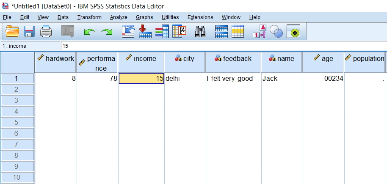Select the name cell 'Jack'
Image resolution: width=387 pixels, height=184 pixels.
point(282,78)
